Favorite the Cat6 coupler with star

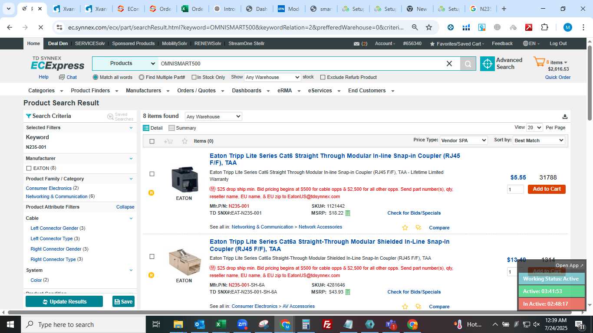pos(405,228)
